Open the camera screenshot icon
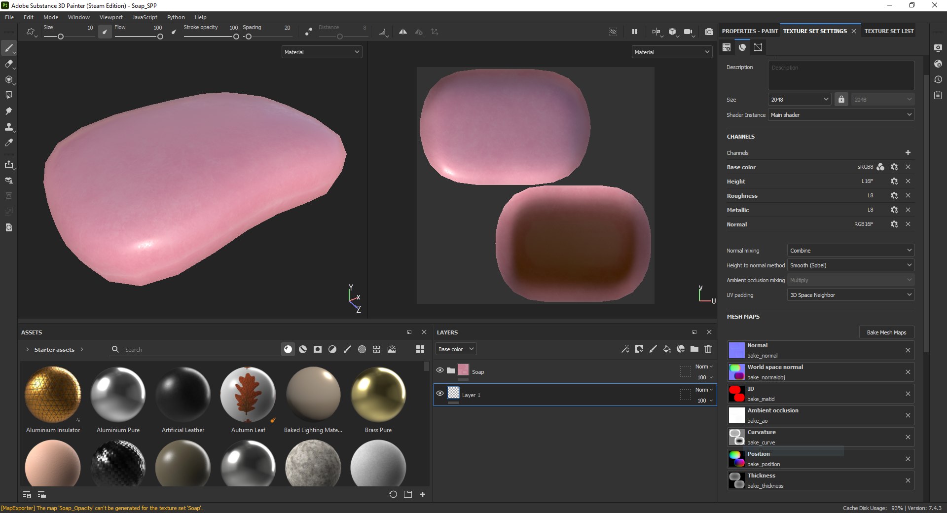This screenshot has height=513, width=947. point(709,32)
